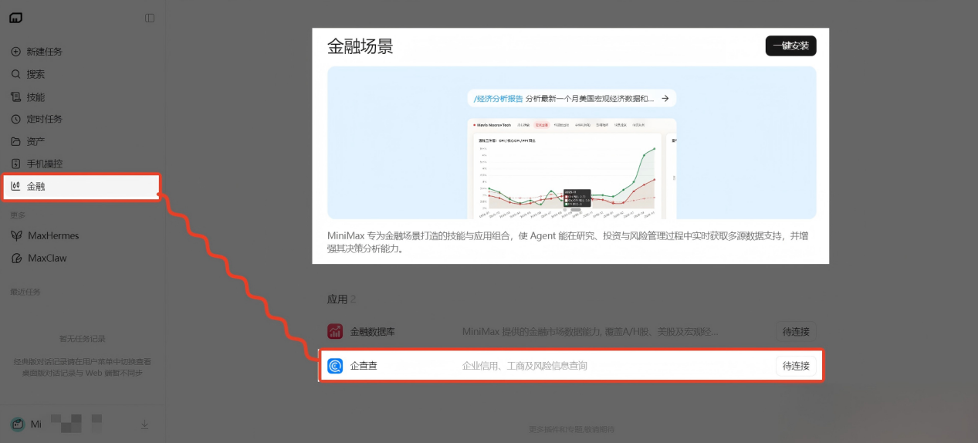
Task: Click the 应用 2 section label
Action: (x=342, y=299)
